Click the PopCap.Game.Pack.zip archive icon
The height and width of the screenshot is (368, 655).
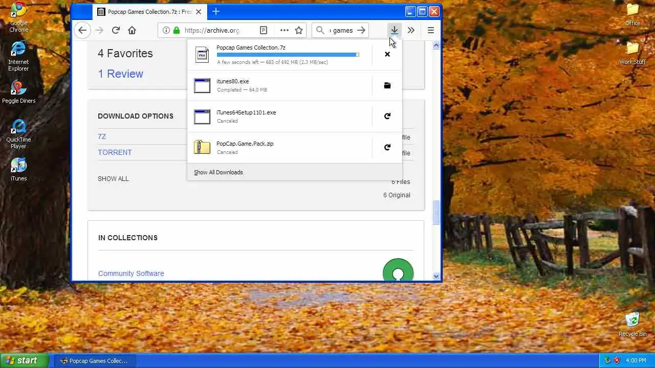coord(202,147)
